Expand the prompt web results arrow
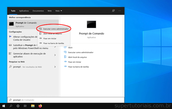 click(55, 67)
